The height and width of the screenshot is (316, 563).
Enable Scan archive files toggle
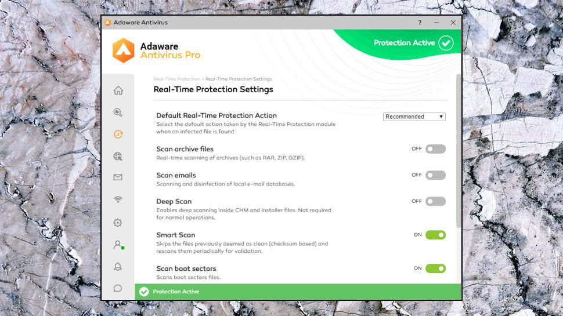[x=435, y=149]
